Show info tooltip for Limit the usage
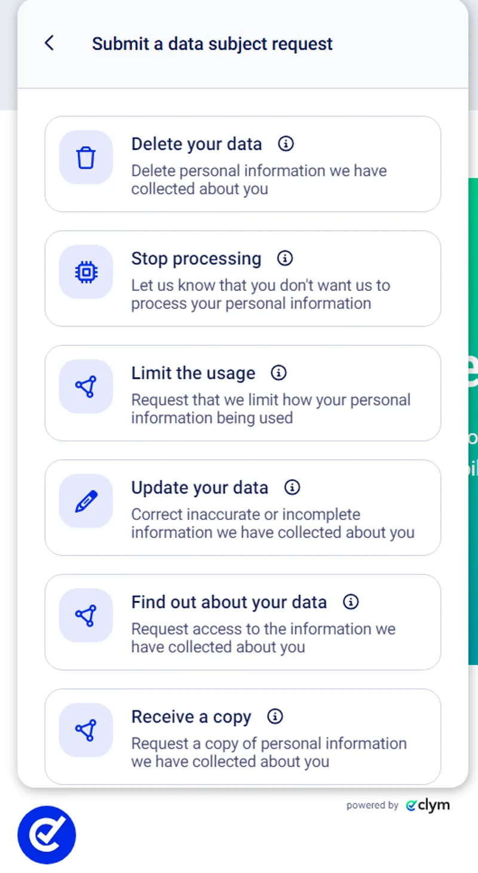The height and width of the screenshot is (873, 478). pos(278,373)
